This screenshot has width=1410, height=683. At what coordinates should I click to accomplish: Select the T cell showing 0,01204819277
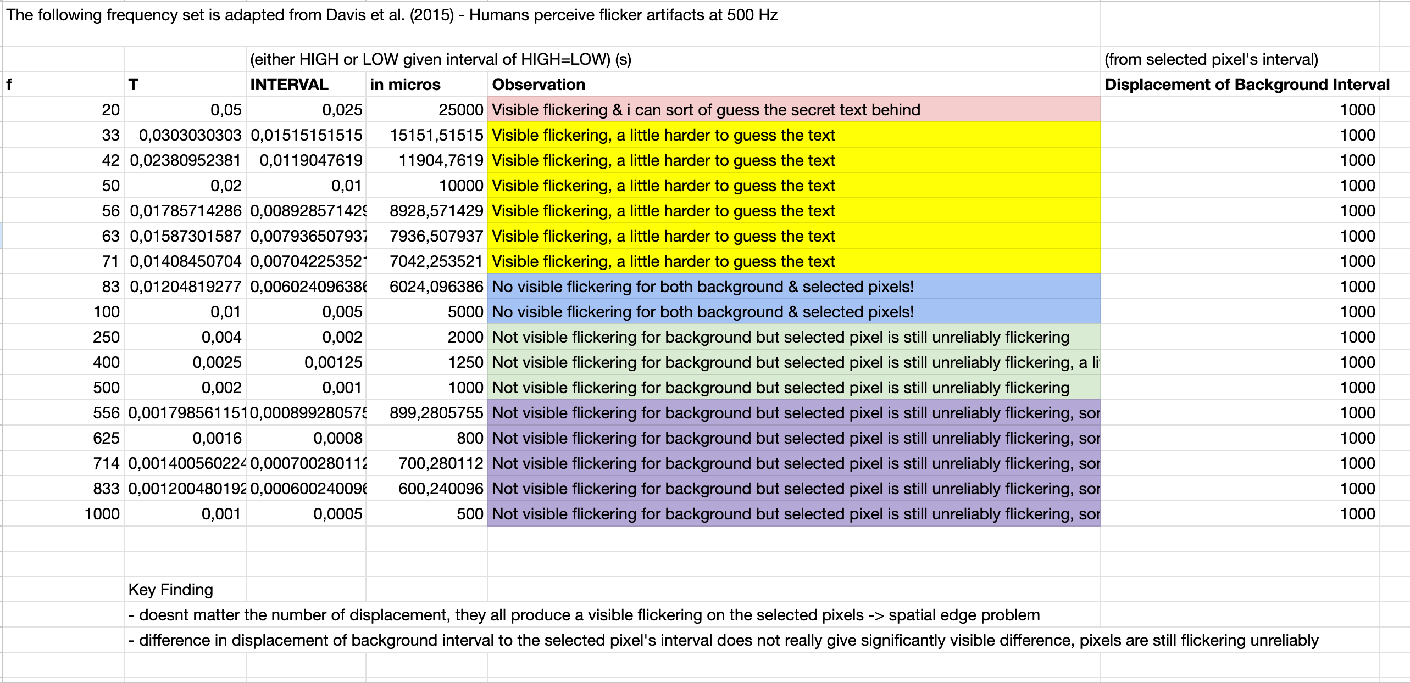pyautogui.click(x=185, y=286)
